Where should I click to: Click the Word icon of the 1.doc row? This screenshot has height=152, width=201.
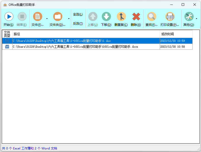[7, 41]
